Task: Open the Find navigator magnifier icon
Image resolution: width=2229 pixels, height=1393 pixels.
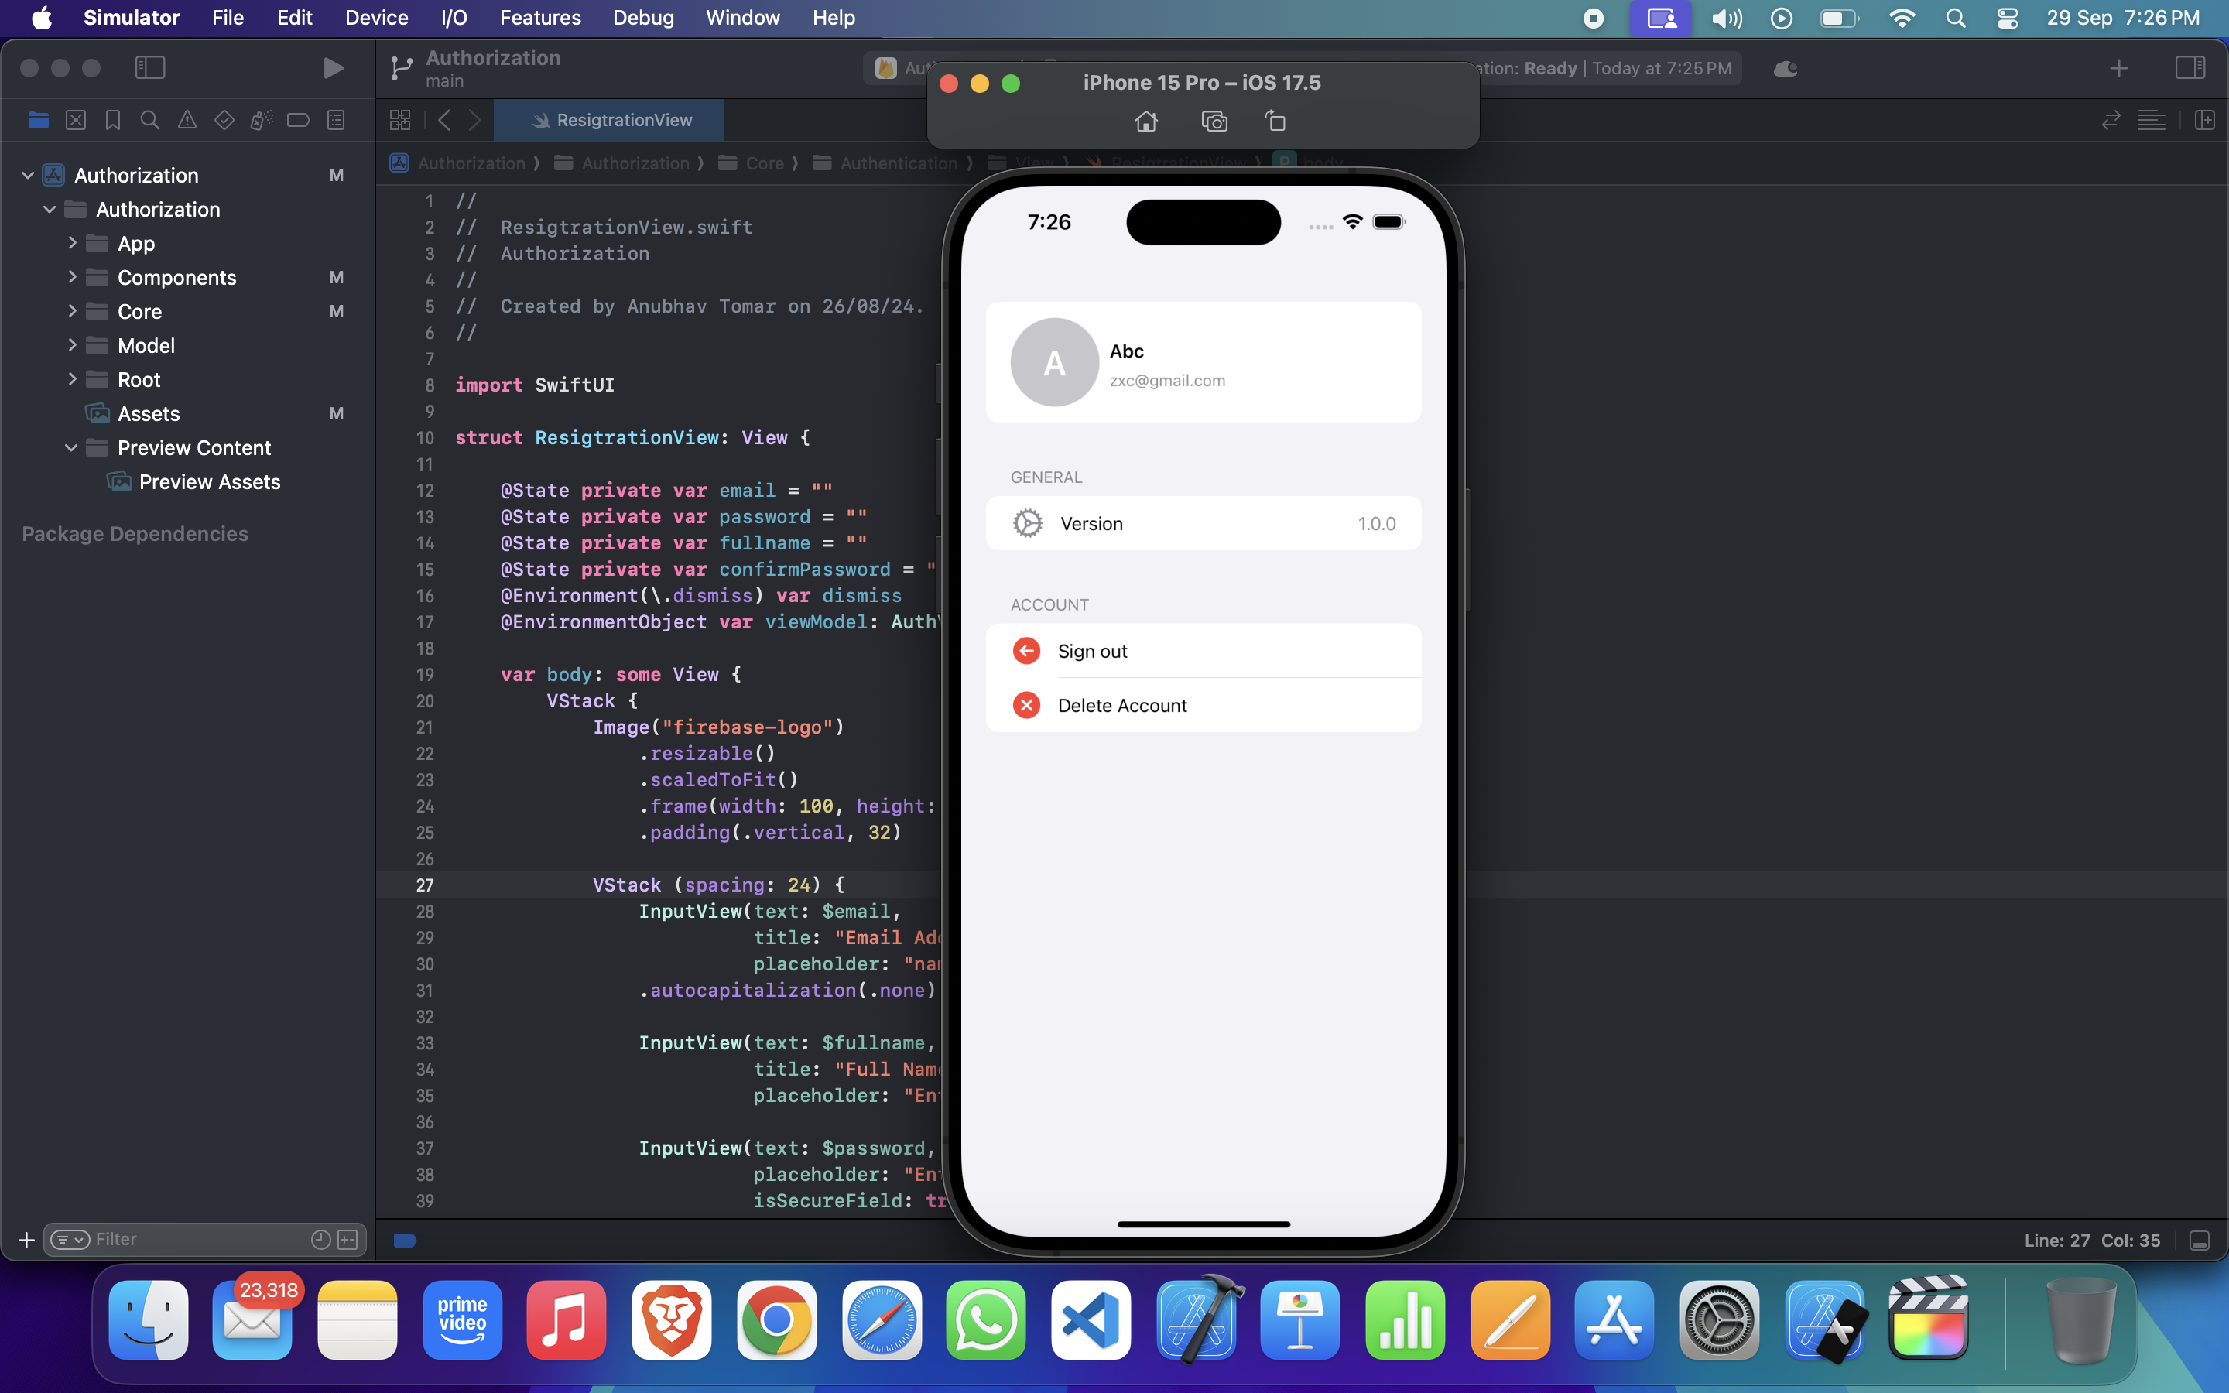Action: click(149, 120)
